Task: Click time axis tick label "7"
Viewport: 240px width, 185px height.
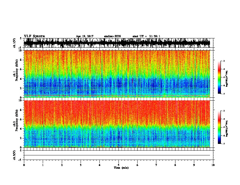Action: pyautogui.click(x=156, y=165)
